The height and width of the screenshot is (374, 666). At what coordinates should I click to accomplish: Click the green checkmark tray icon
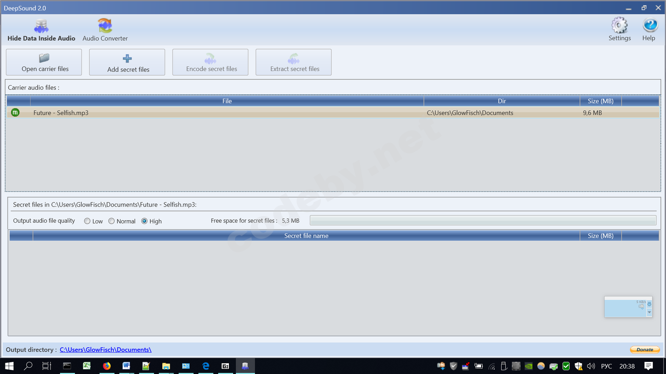pos(566,366)
